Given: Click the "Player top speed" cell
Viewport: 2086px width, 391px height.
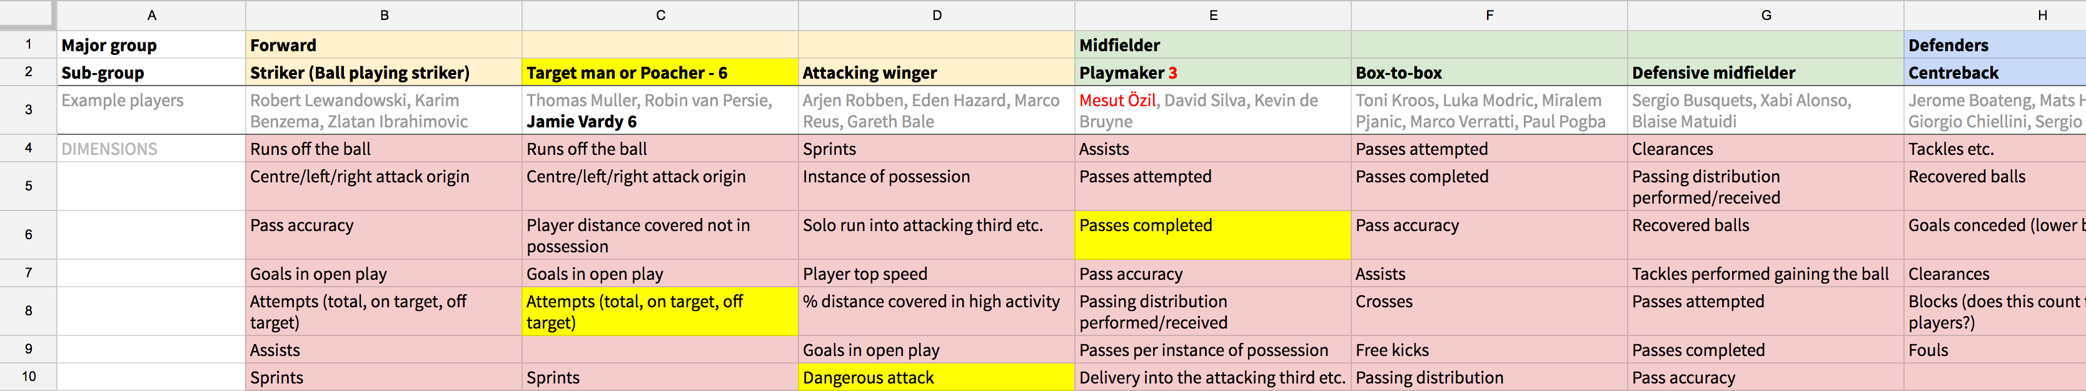Looking at the screenshot, I should [x=936, y=274].
